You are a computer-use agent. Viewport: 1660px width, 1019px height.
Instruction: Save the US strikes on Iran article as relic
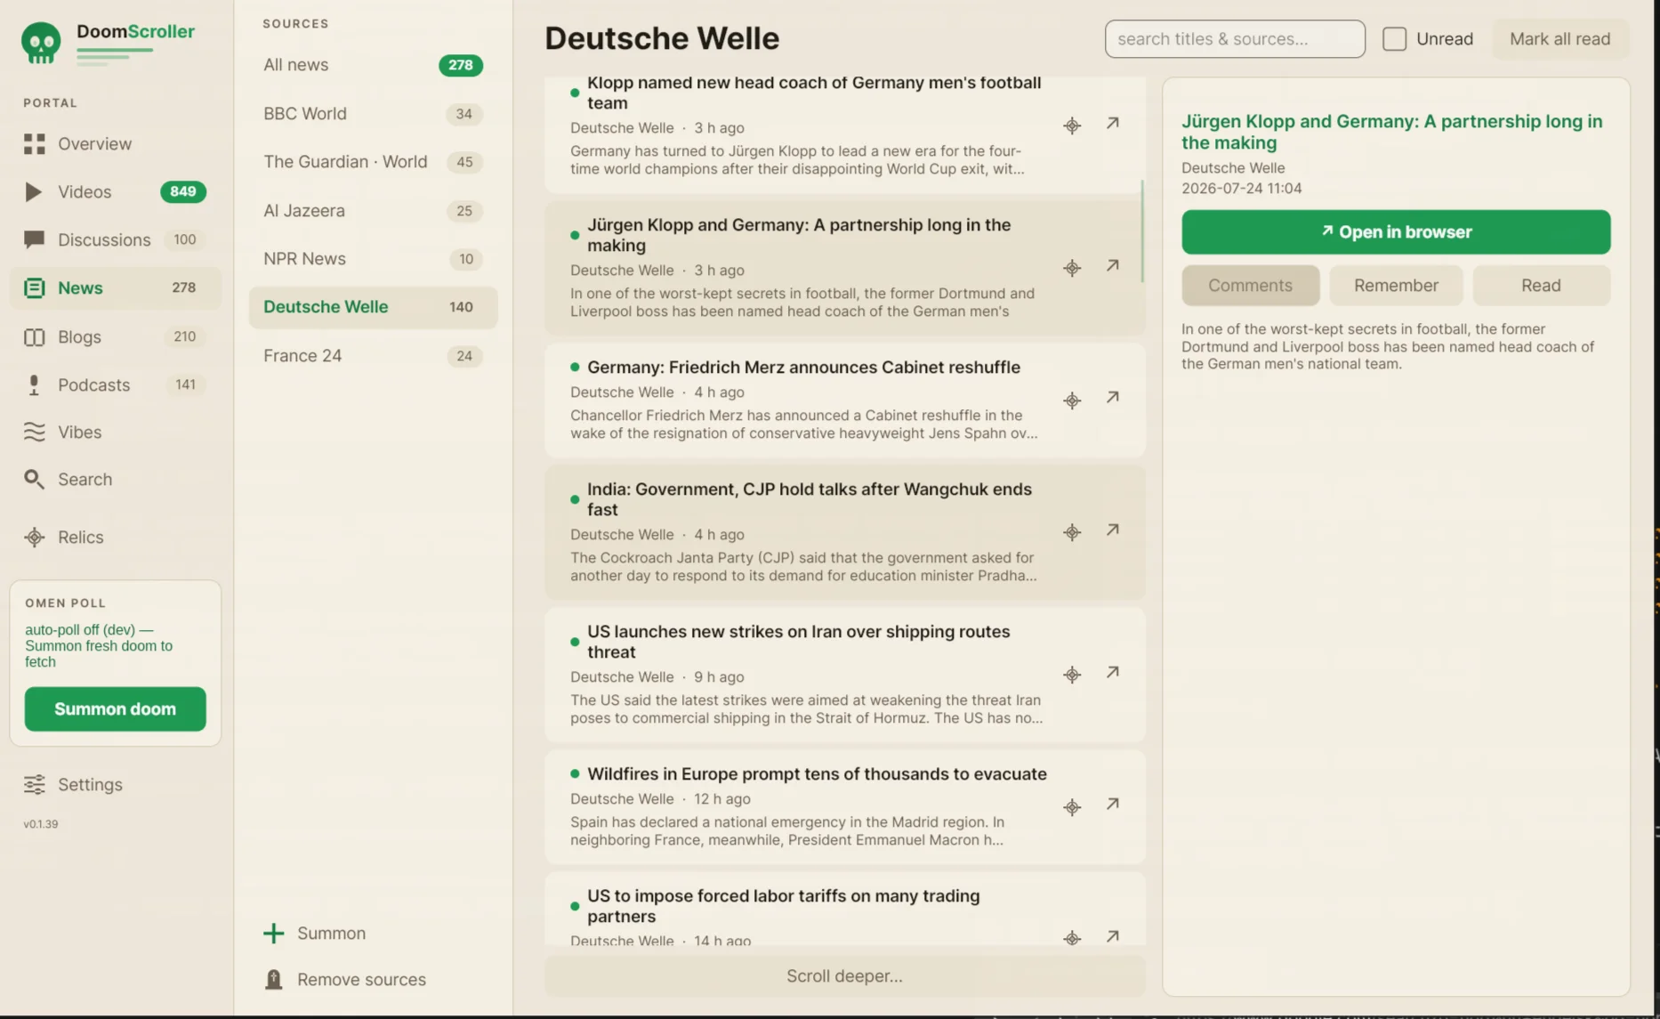[x=1072, y=675]
